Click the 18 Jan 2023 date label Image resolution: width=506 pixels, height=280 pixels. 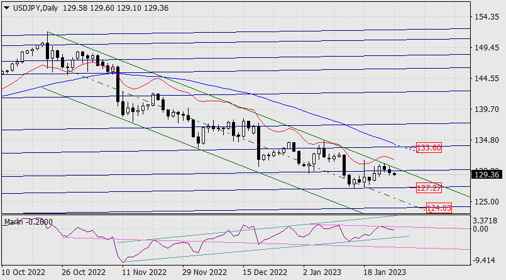click(385, 272)
